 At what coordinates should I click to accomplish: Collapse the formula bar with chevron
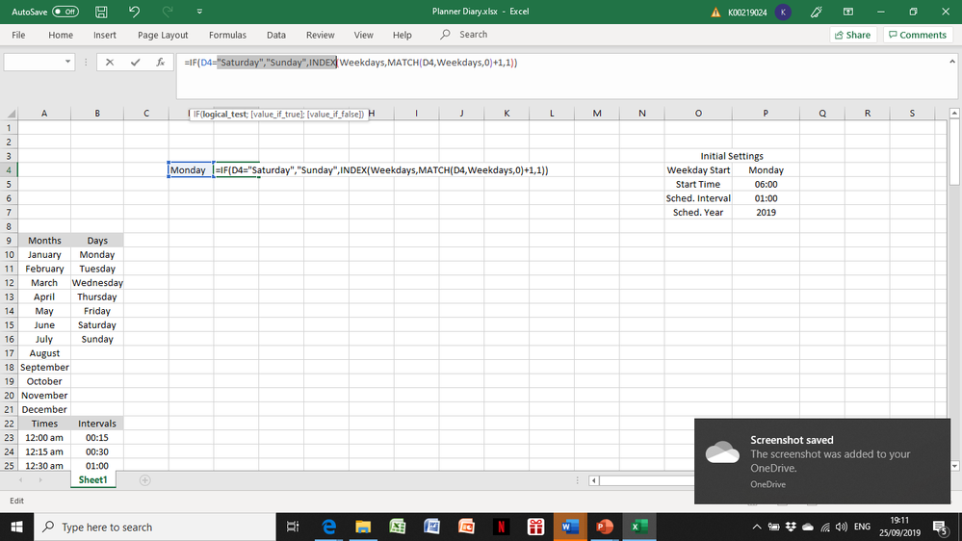coord(952,62)
